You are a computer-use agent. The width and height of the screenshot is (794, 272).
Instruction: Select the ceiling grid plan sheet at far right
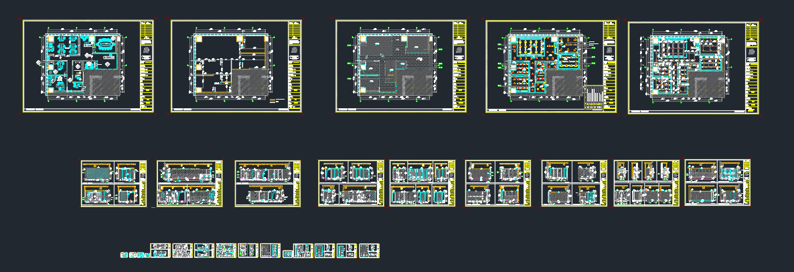[x=693, y=67]
